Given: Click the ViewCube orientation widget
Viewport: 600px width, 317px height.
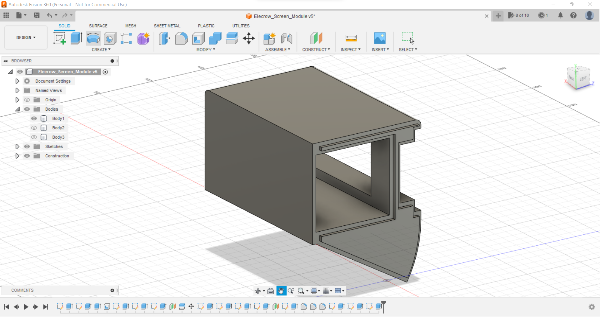Looking at the screenshot, I should (578, 78).
